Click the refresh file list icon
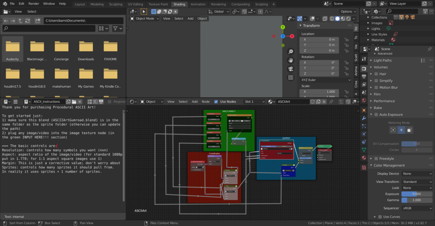435x226 pixels. [28, 21]
